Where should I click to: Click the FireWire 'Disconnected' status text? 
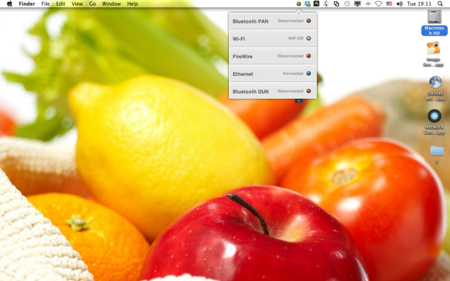point(290,56)
